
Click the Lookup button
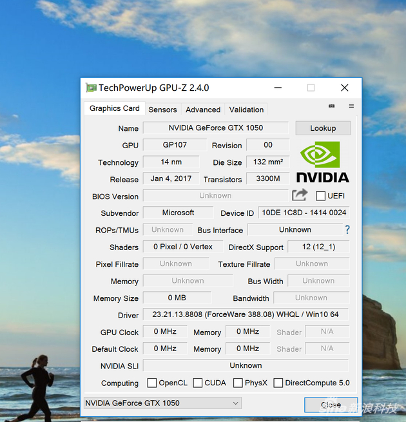(x=323, y=128)
